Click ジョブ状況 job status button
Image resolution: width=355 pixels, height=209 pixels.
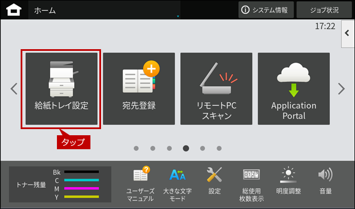pos(324,10)
